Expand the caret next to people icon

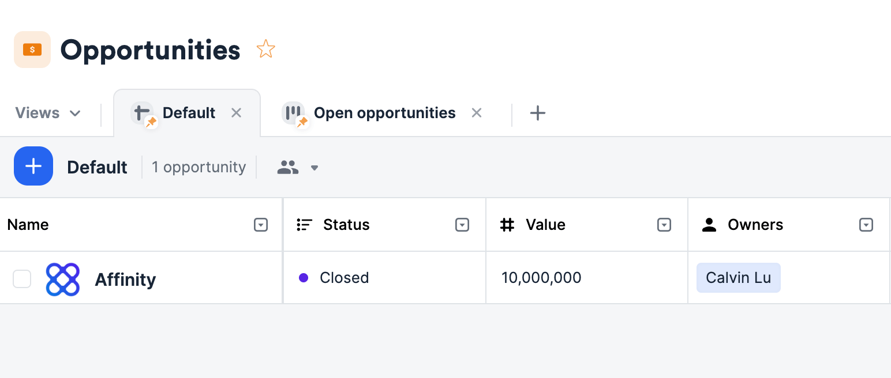(315, 168)
